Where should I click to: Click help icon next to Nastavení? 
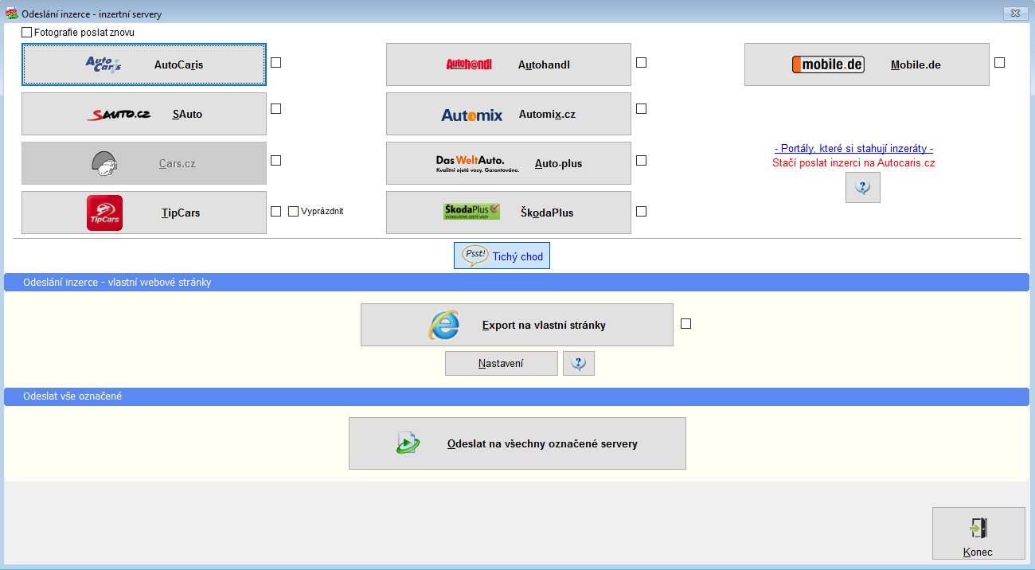click(x=578, y=363)
